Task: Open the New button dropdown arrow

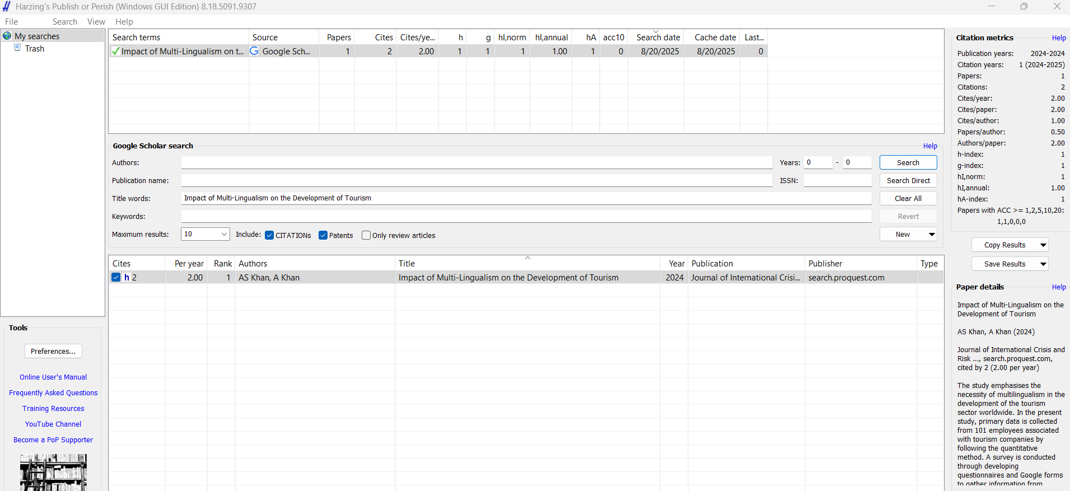Action: point(932,234)
